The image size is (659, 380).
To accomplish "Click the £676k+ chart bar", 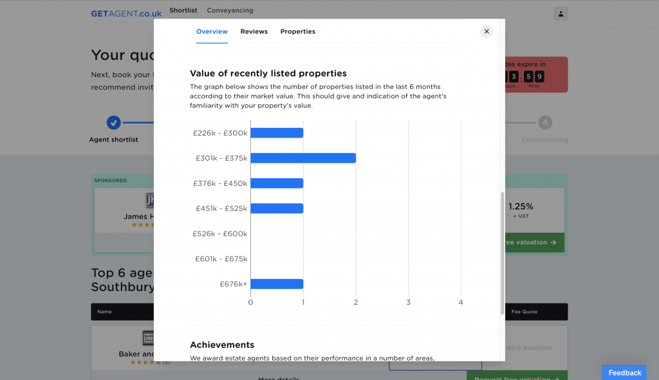I will [276, 284].
